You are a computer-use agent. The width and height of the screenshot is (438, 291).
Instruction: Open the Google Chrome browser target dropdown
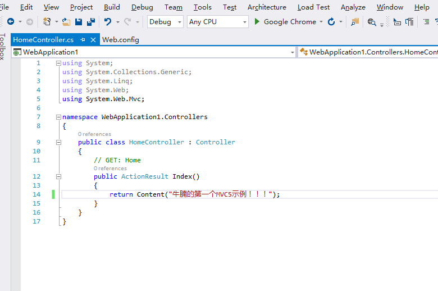pos(321,22)
